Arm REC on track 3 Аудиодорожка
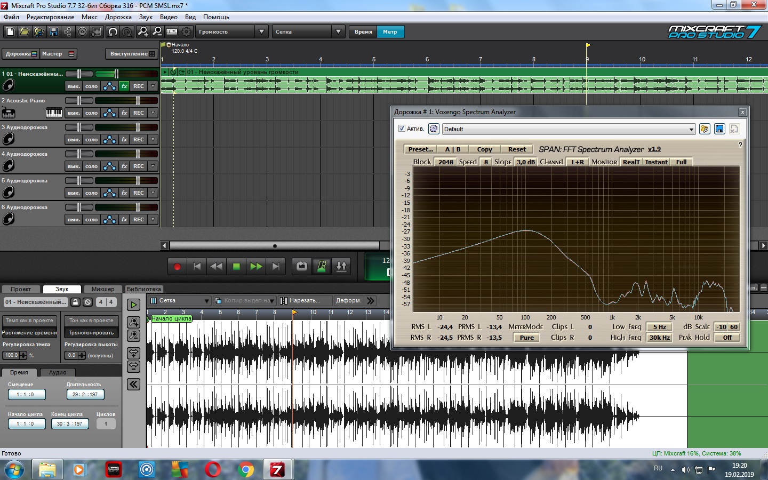Image resolution: width=768 pixels, height=480 pixels. [x=139, y=139]
